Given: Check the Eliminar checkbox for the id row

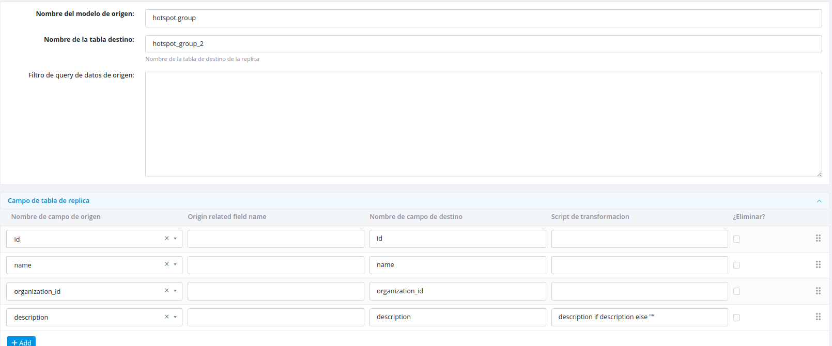Looking at the screenshot, I should coord(736,239).
